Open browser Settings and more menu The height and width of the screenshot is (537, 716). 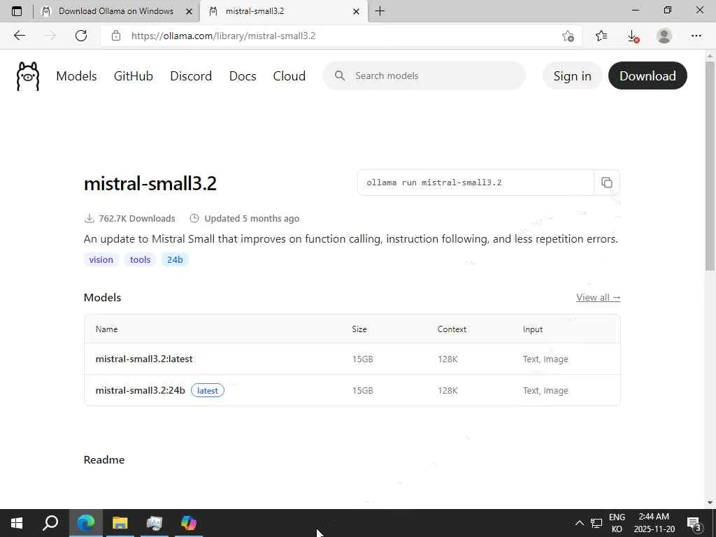(696, 36)
